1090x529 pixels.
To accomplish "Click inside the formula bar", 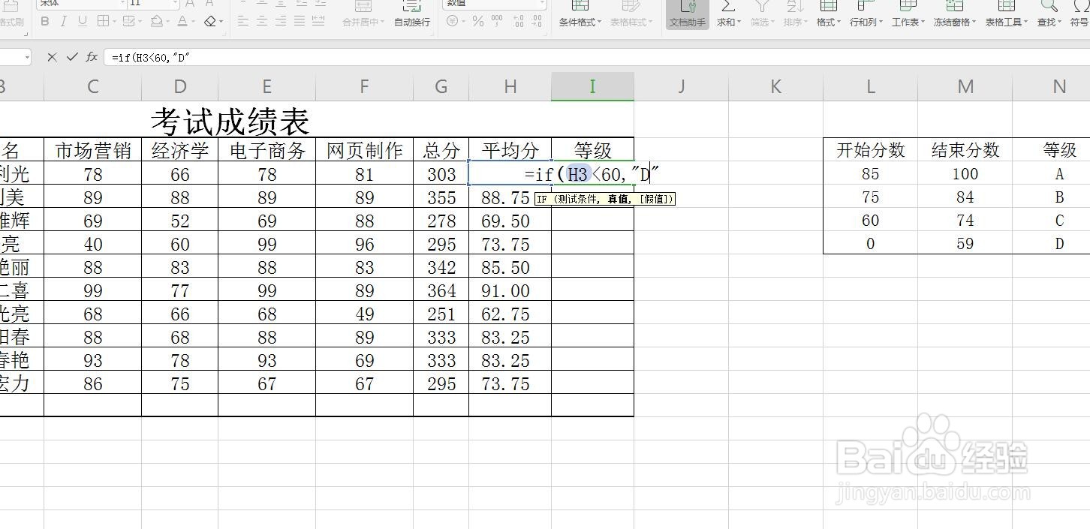I will point(597,57).
